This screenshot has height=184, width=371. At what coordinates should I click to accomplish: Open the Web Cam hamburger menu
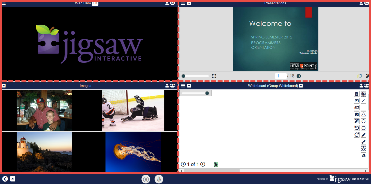(x=4, y=3)
